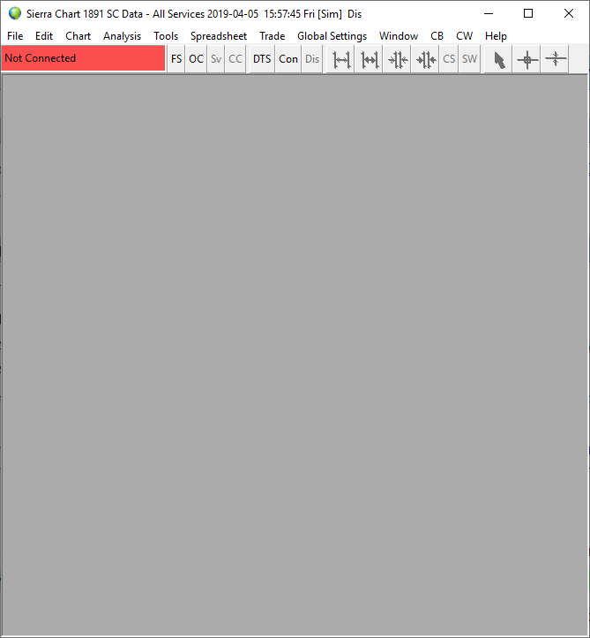The image size is (590, 638).
Task: Click the FS toolbar button
Action: tap(176, 59)
